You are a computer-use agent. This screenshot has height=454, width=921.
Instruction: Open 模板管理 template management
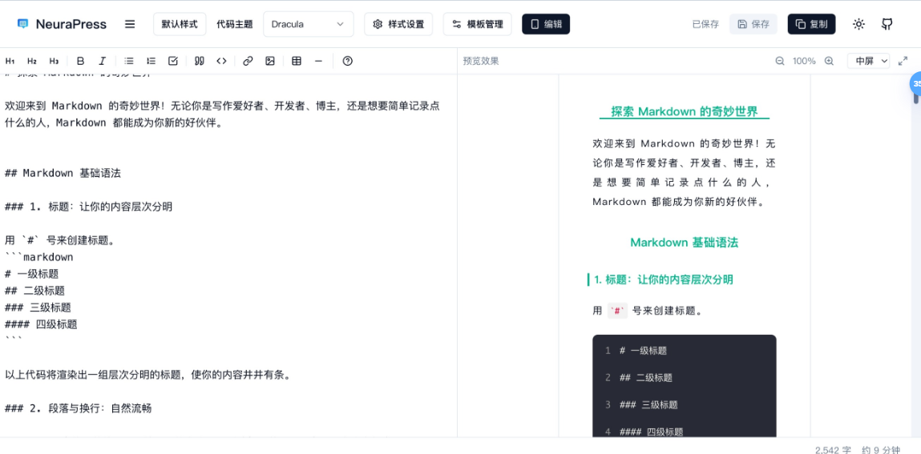coord(477,24)
